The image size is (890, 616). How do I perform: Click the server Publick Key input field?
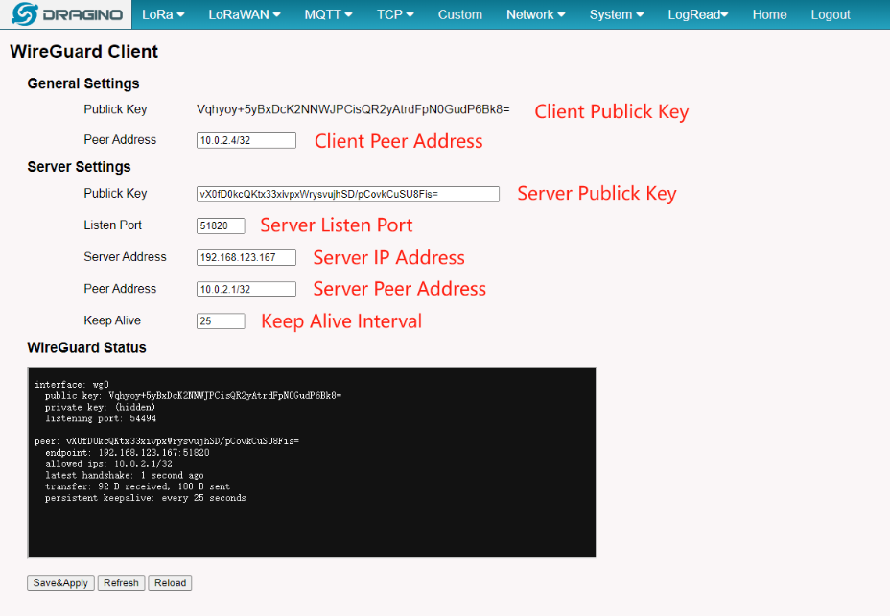348,194
